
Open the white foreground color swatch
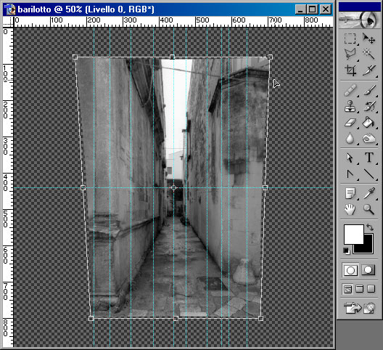354,235
